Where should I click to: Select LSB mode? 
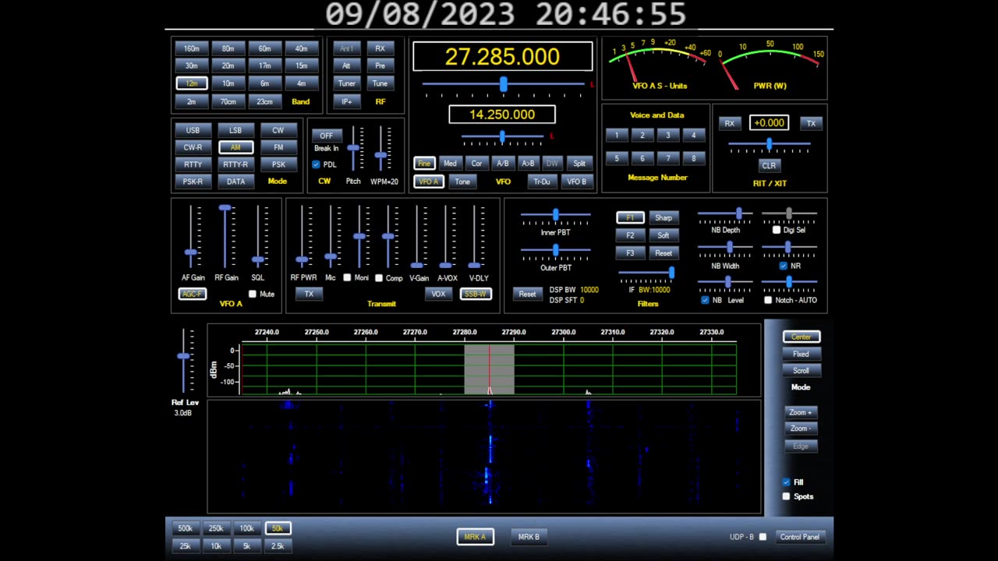click(235, 130)
